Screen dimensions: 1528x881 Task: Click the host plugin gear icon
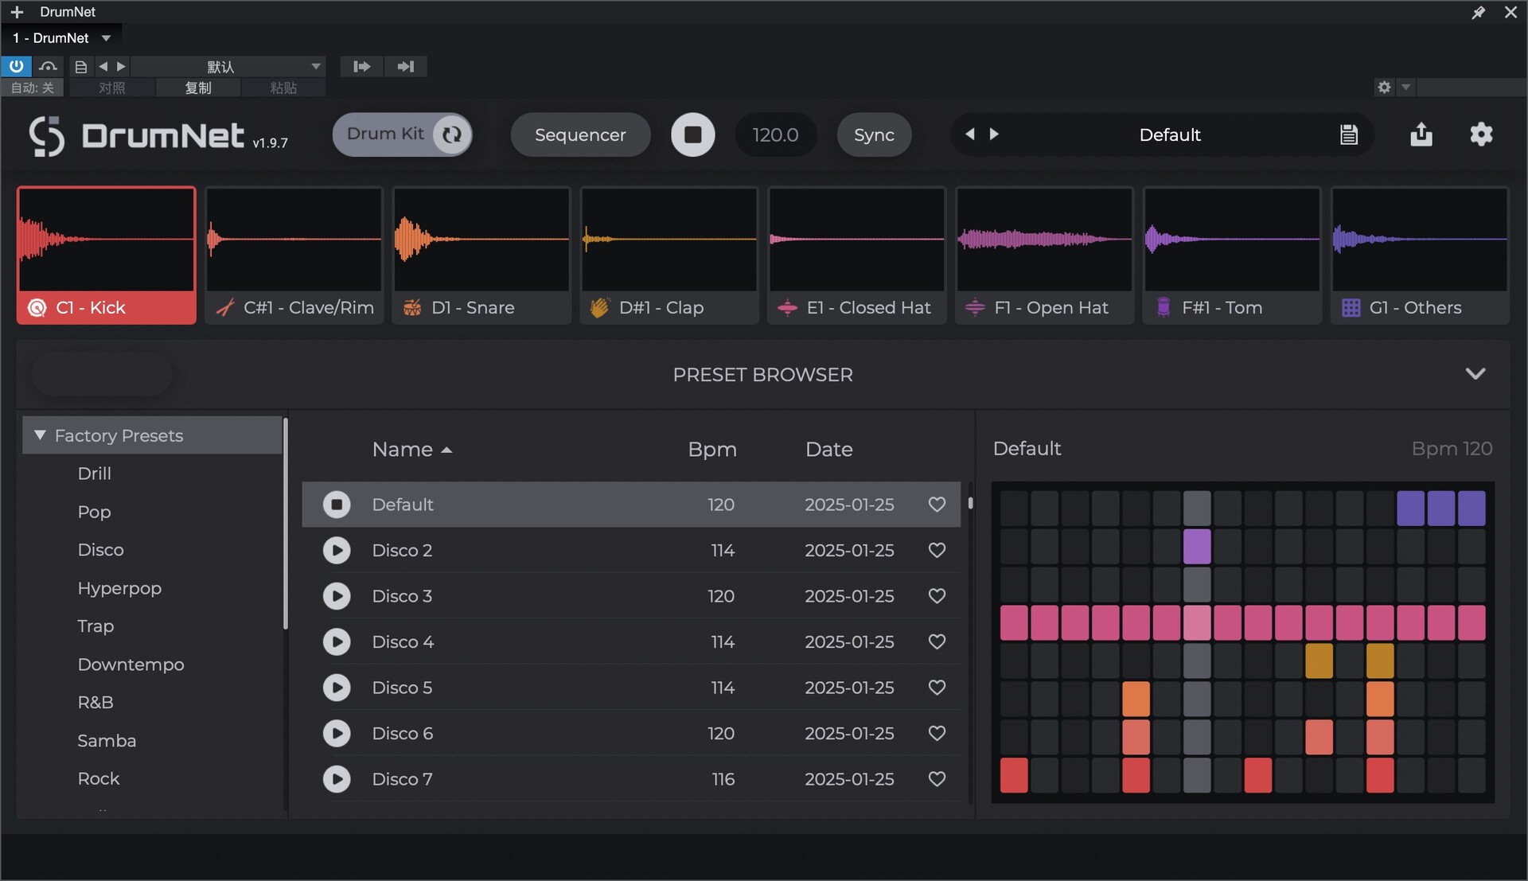[x=1384, y=87]
